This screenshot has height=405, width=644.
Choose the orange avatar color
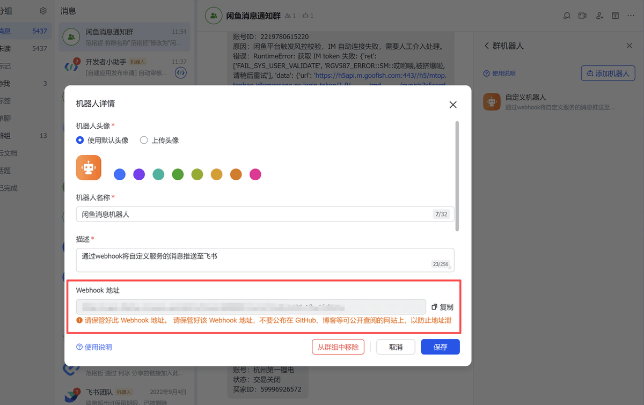(x=236, y=174)
